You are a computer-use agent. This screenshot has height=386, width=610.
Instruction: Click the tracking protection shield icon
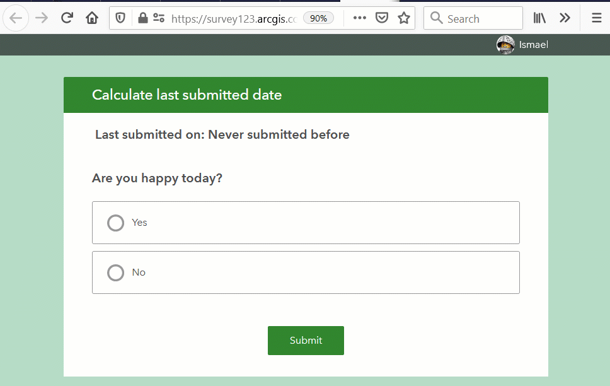click(120, 18)
